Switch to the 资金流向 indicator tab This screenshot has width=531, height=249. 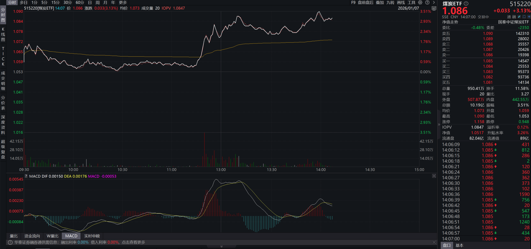coord(32,236)
